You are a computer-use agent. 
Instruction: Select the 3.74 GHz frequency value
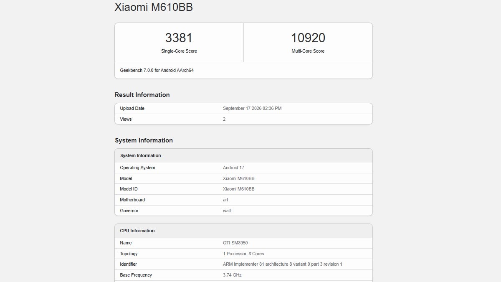[x=232, y=275]
